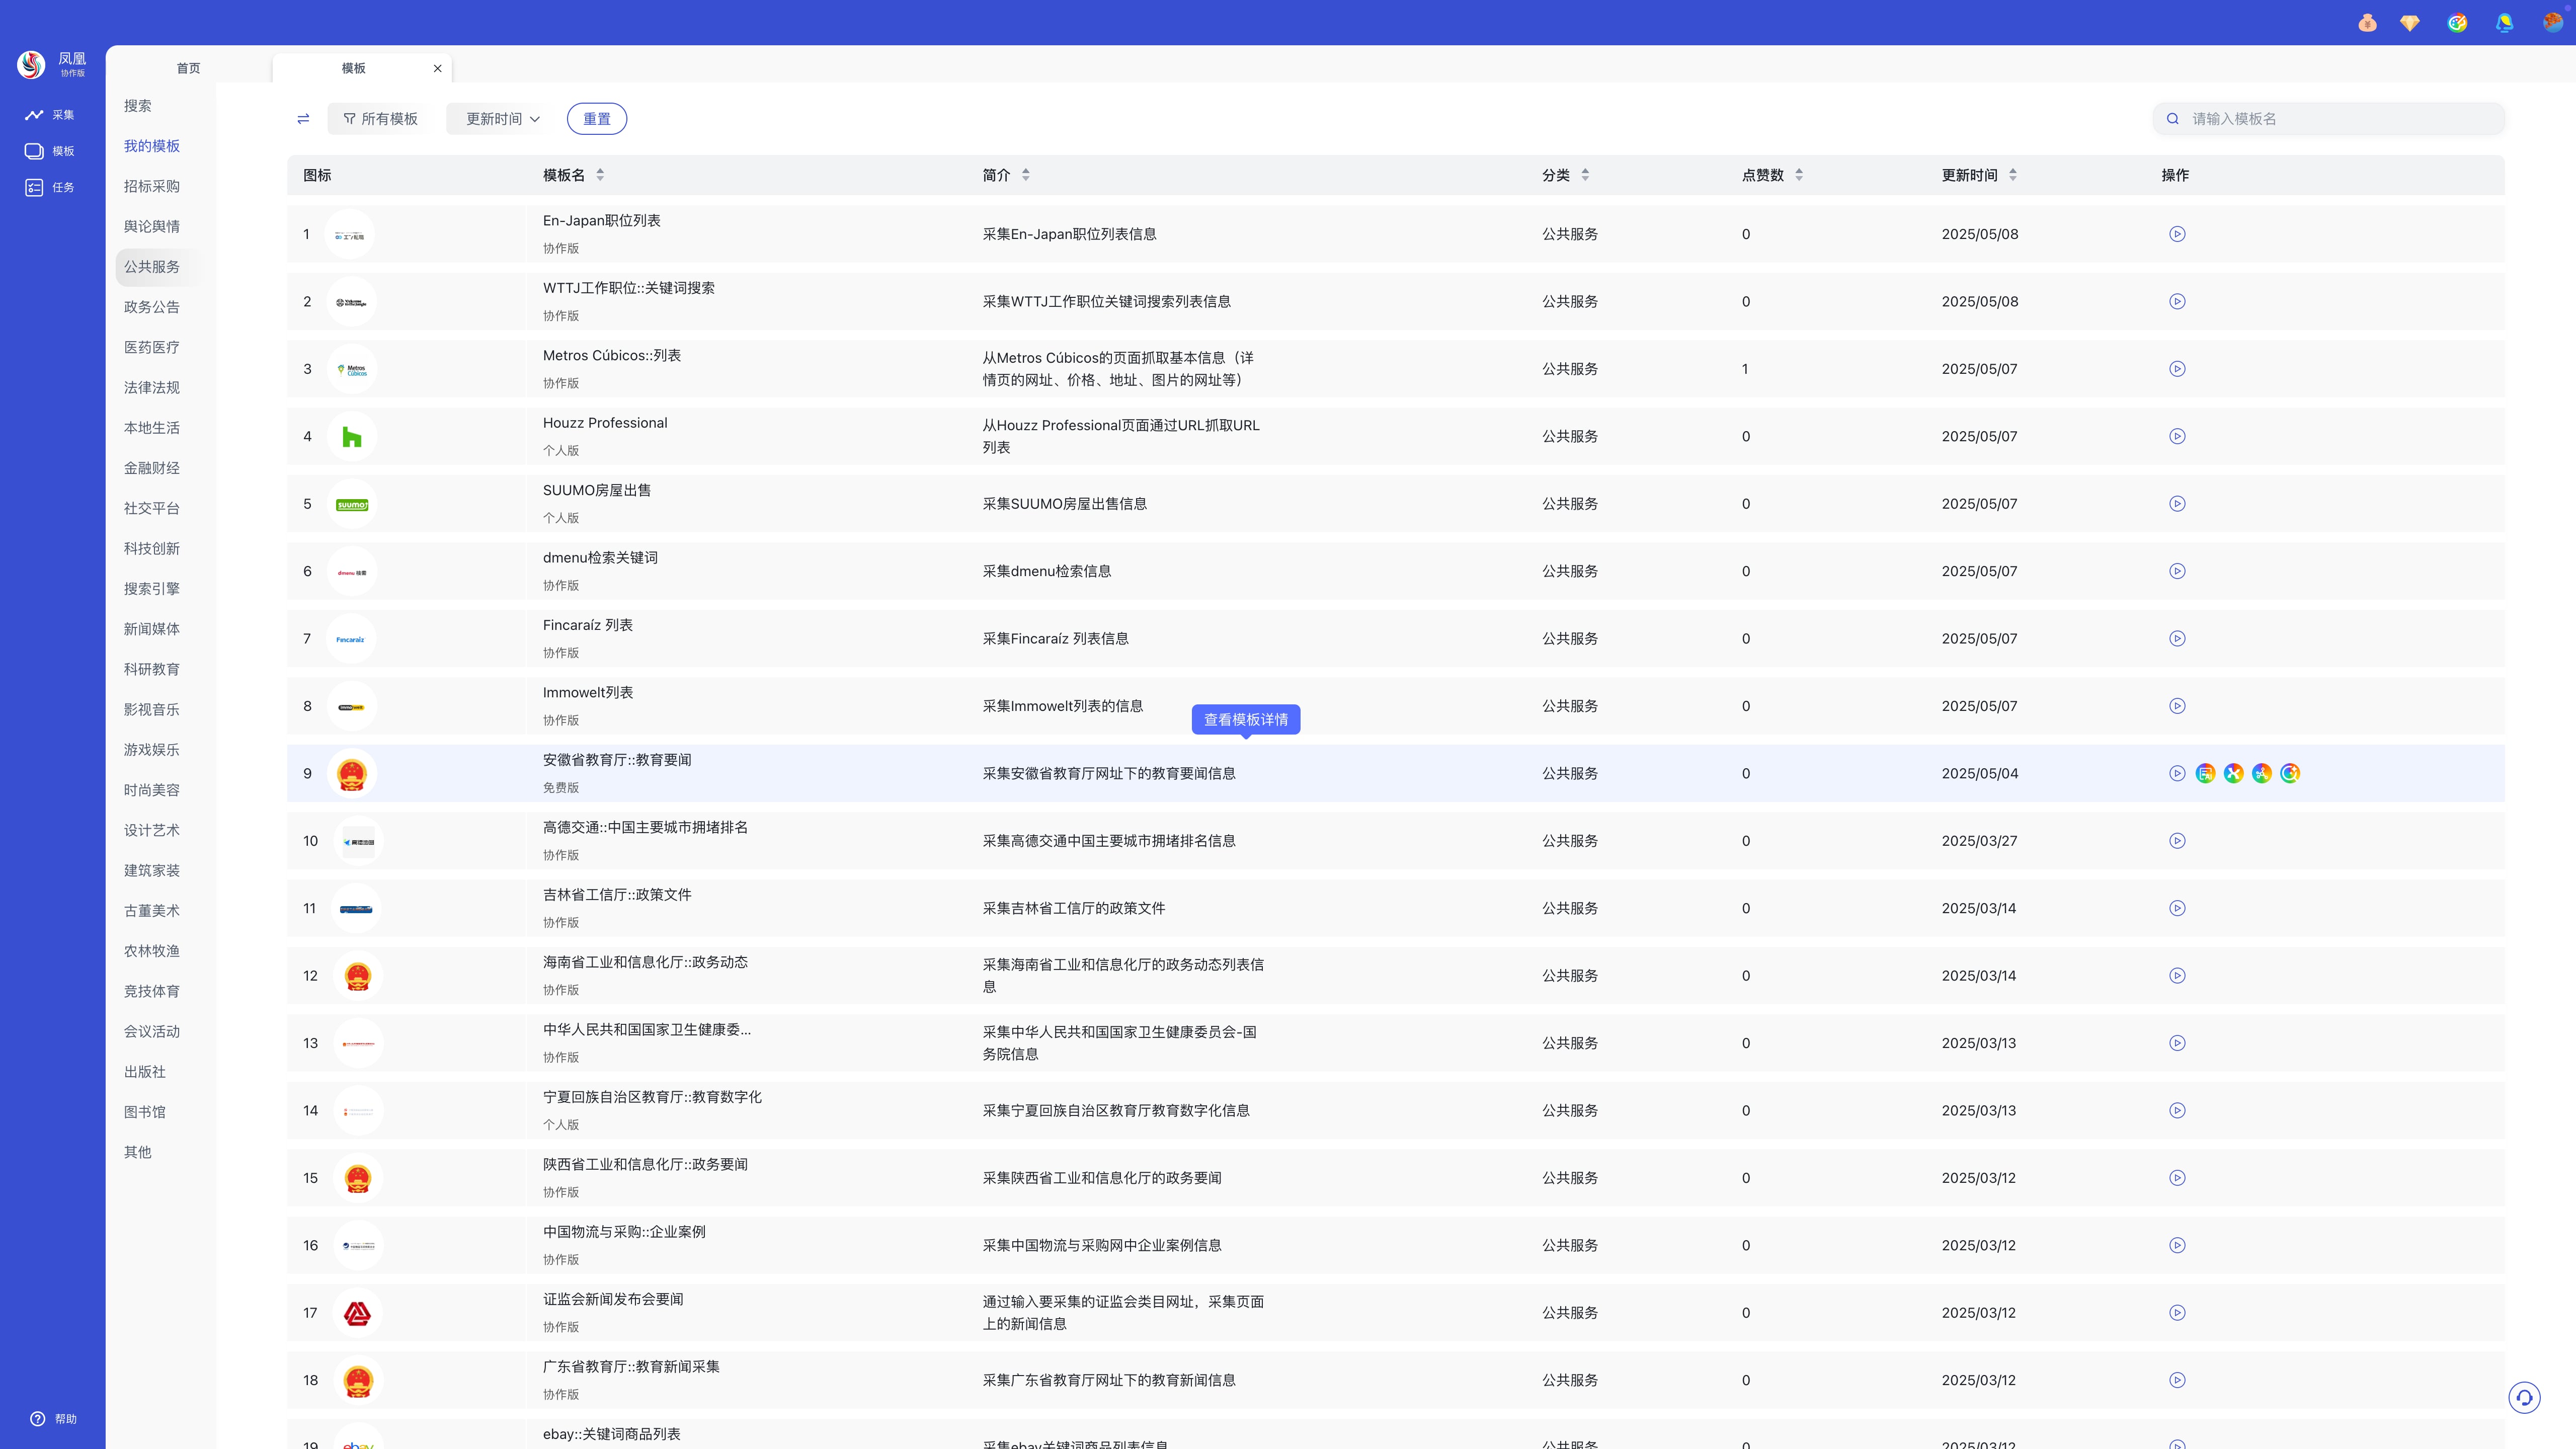
Task: Select 图书馆 category
Action: pos(145,1112)
